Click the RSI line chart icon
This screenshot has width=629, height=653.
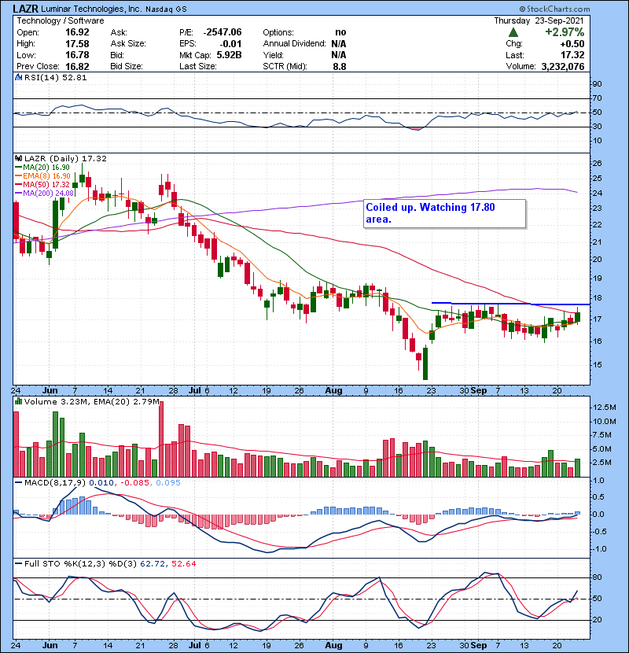pos(18,77)
